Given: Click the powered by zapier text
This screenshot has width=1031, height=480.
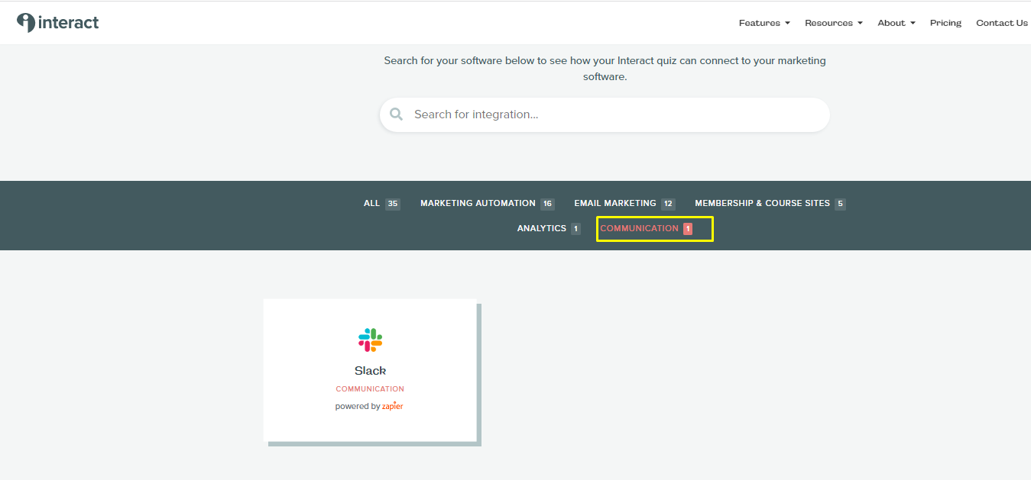Looking at the screenshot, I should coord(369,406).
